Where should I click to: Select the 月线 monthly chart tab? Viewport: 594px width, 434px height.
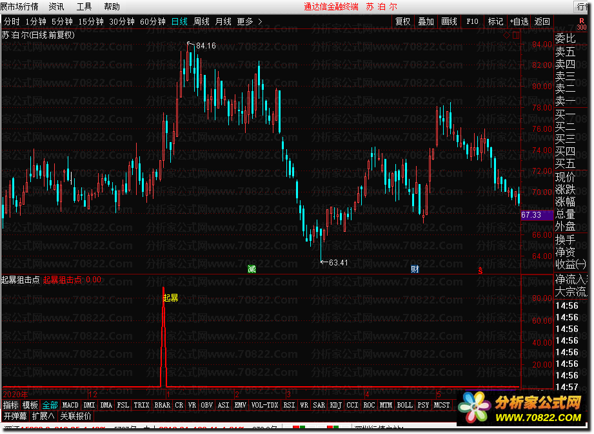pos(223,21)
